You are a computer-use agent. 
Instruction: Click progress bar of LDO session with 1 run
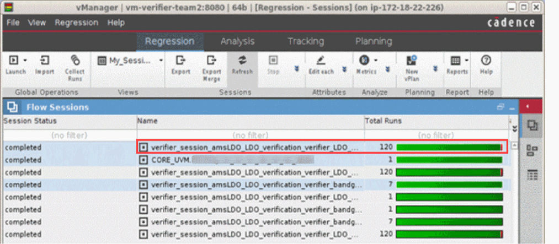[450, 197]
